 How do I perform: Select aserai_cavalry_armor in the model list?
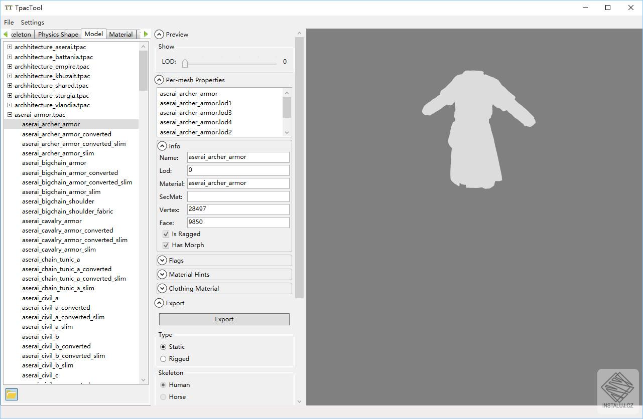coord(52,221)
